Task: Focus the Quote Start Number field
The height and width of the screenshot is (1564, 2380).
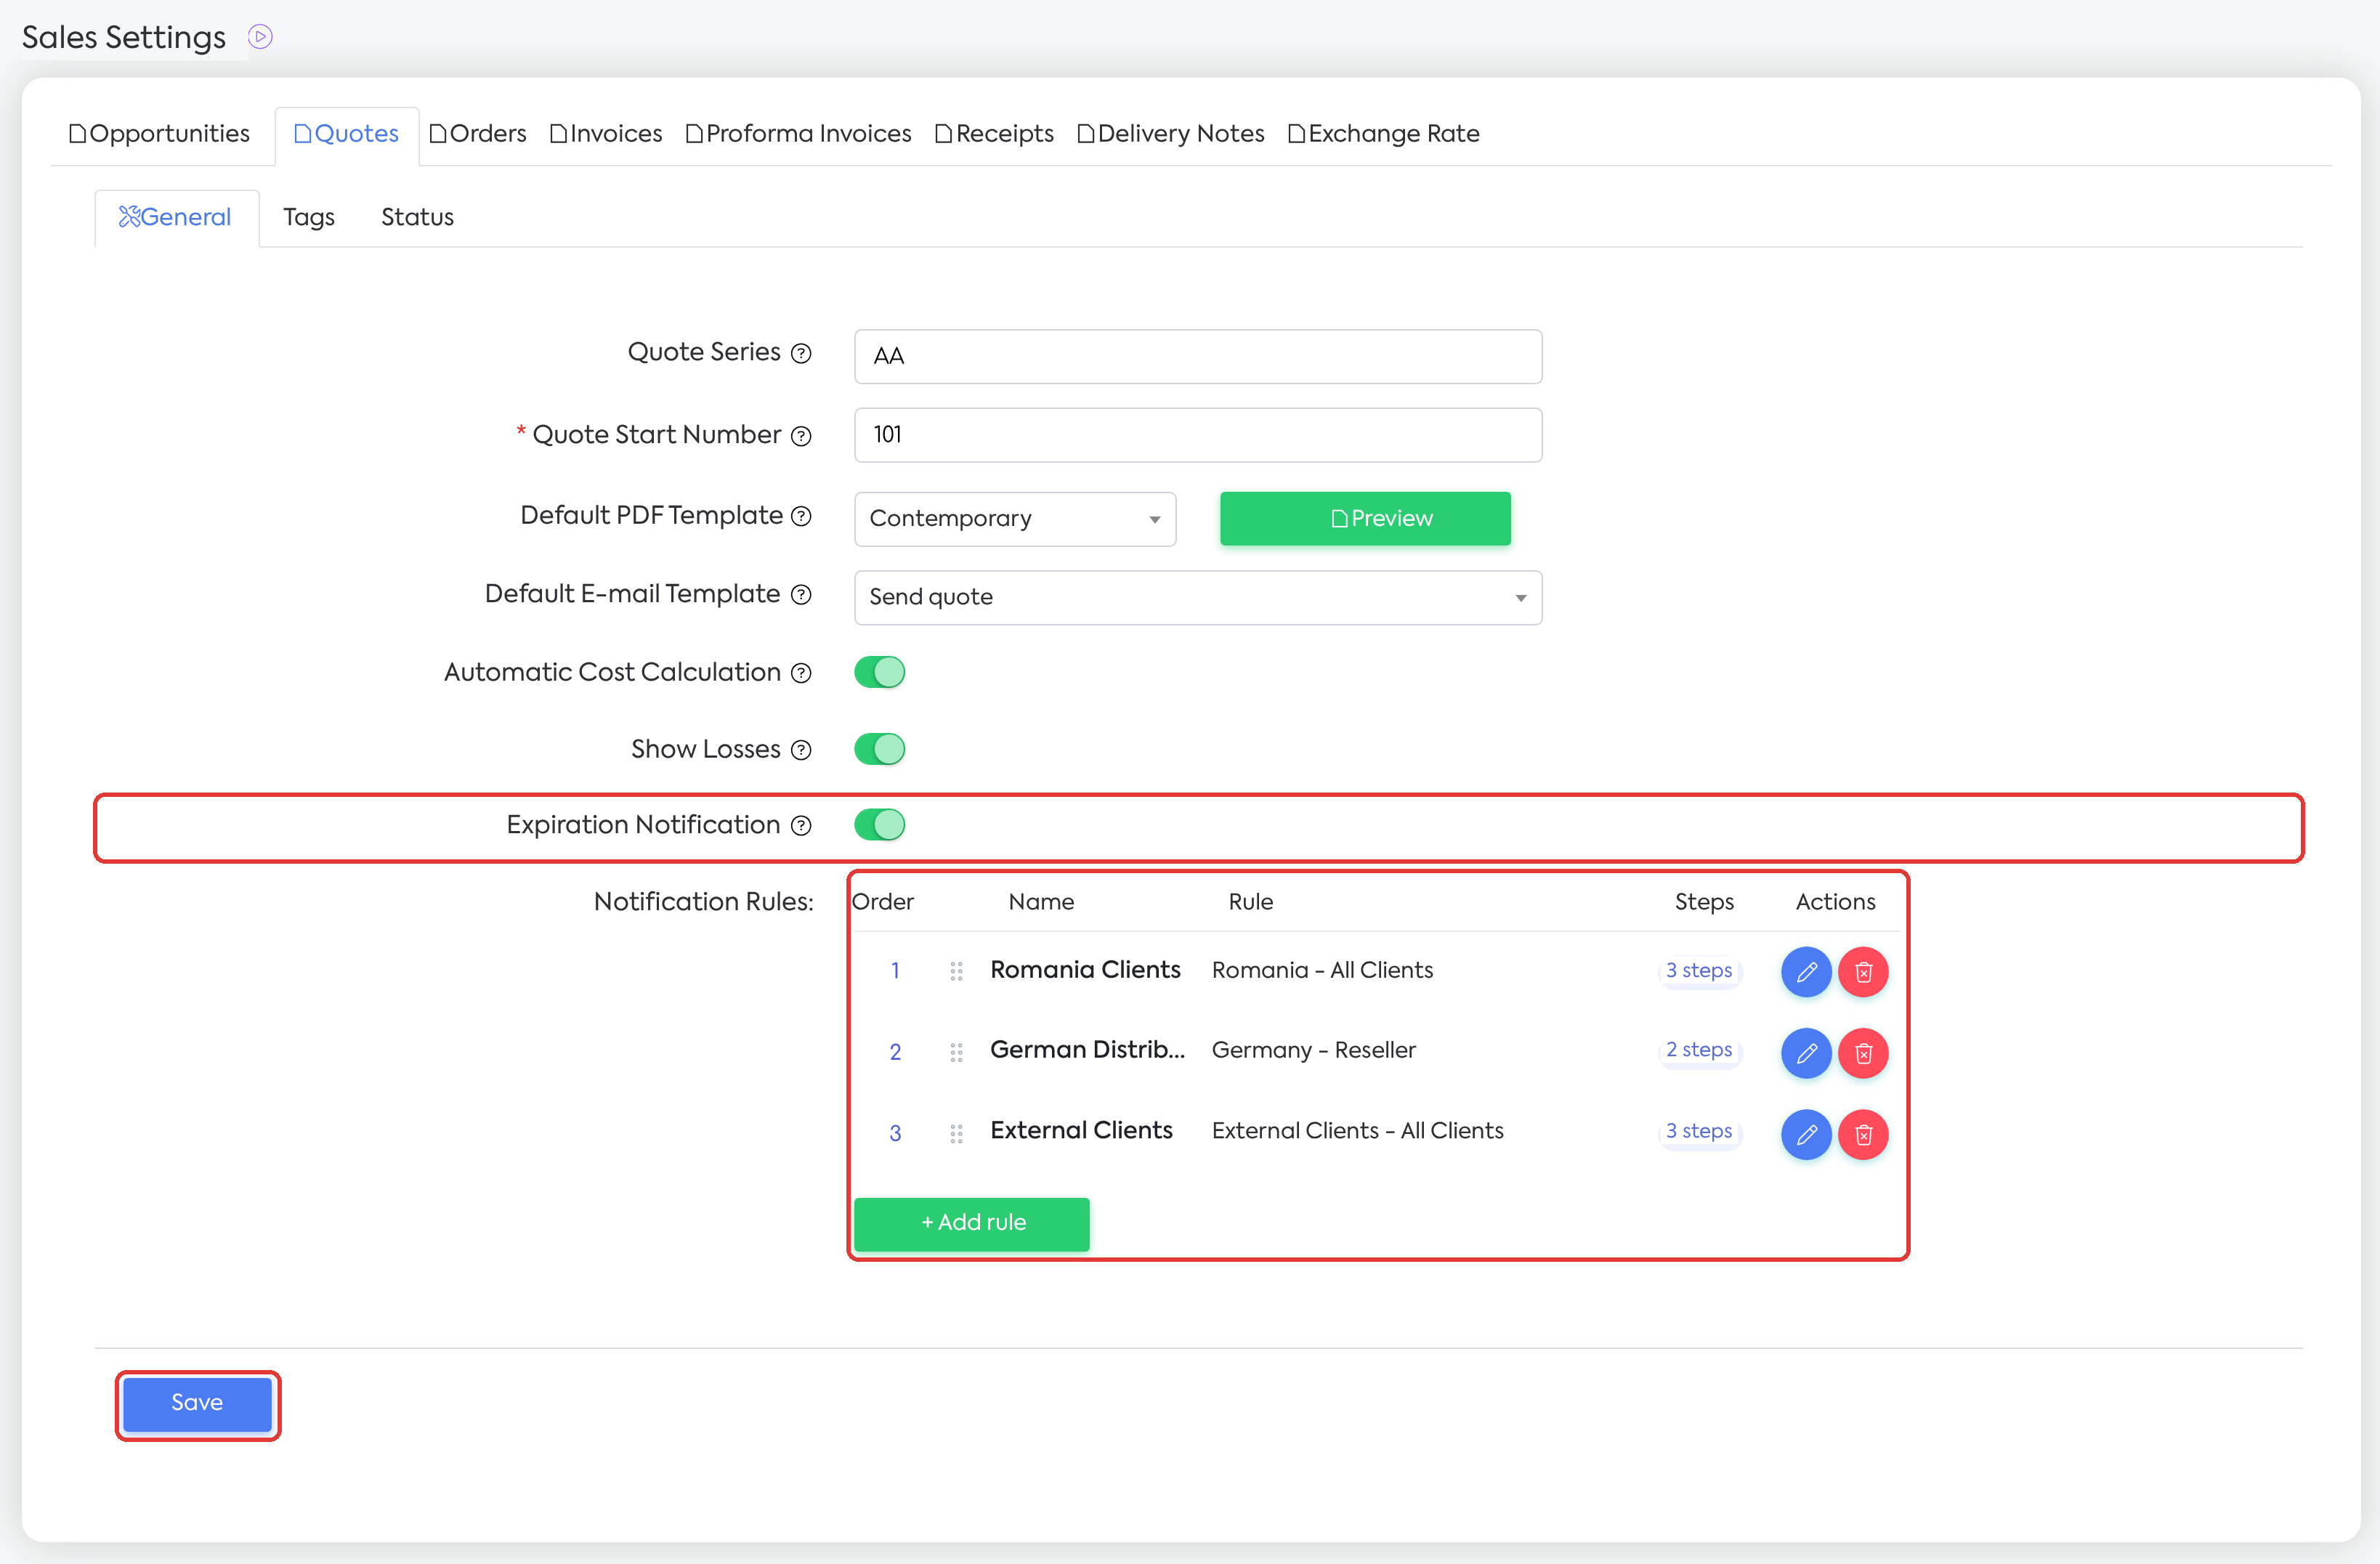Action: (x=1198, y=436)
